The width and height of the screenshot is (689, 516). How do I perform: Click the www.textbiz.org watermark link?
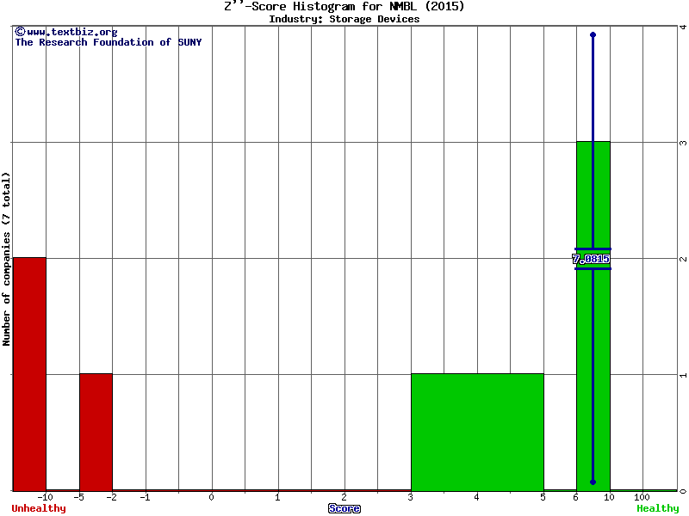click(x=66, y=32)
